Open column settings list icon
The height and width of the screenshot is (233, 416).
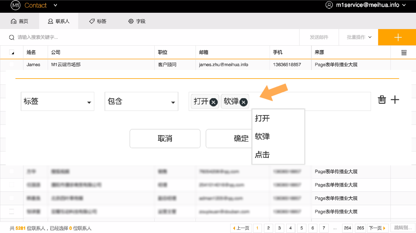404,53
